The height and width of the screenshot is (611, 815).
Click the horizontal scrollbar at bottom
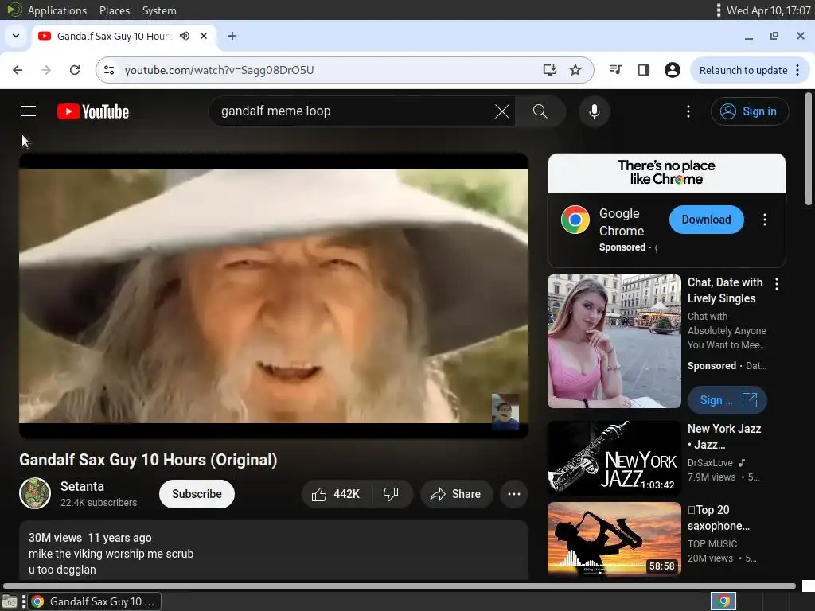click(400, 586)
